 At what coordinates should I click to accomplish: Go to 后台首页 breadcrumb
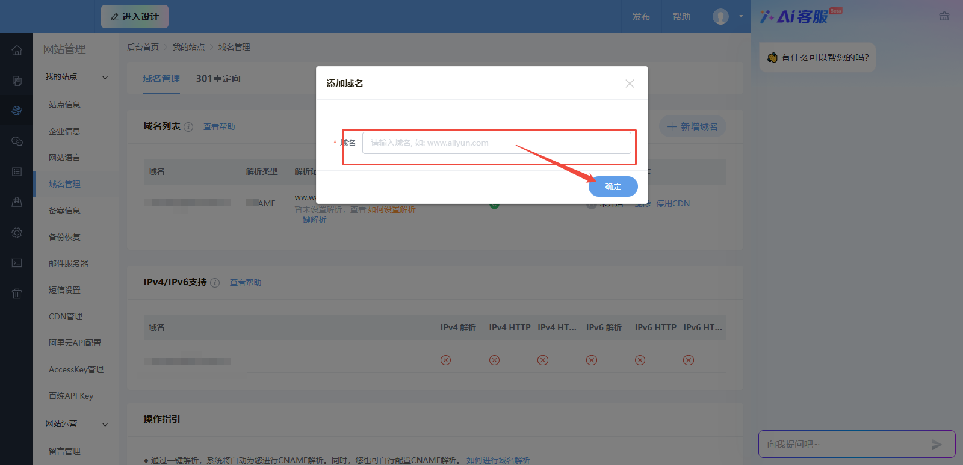(143, 47)
